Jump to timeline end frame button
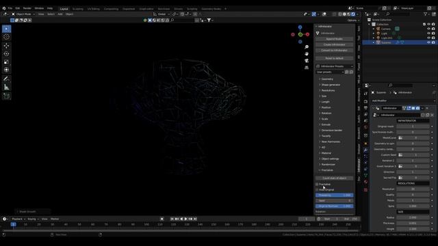 195,219
